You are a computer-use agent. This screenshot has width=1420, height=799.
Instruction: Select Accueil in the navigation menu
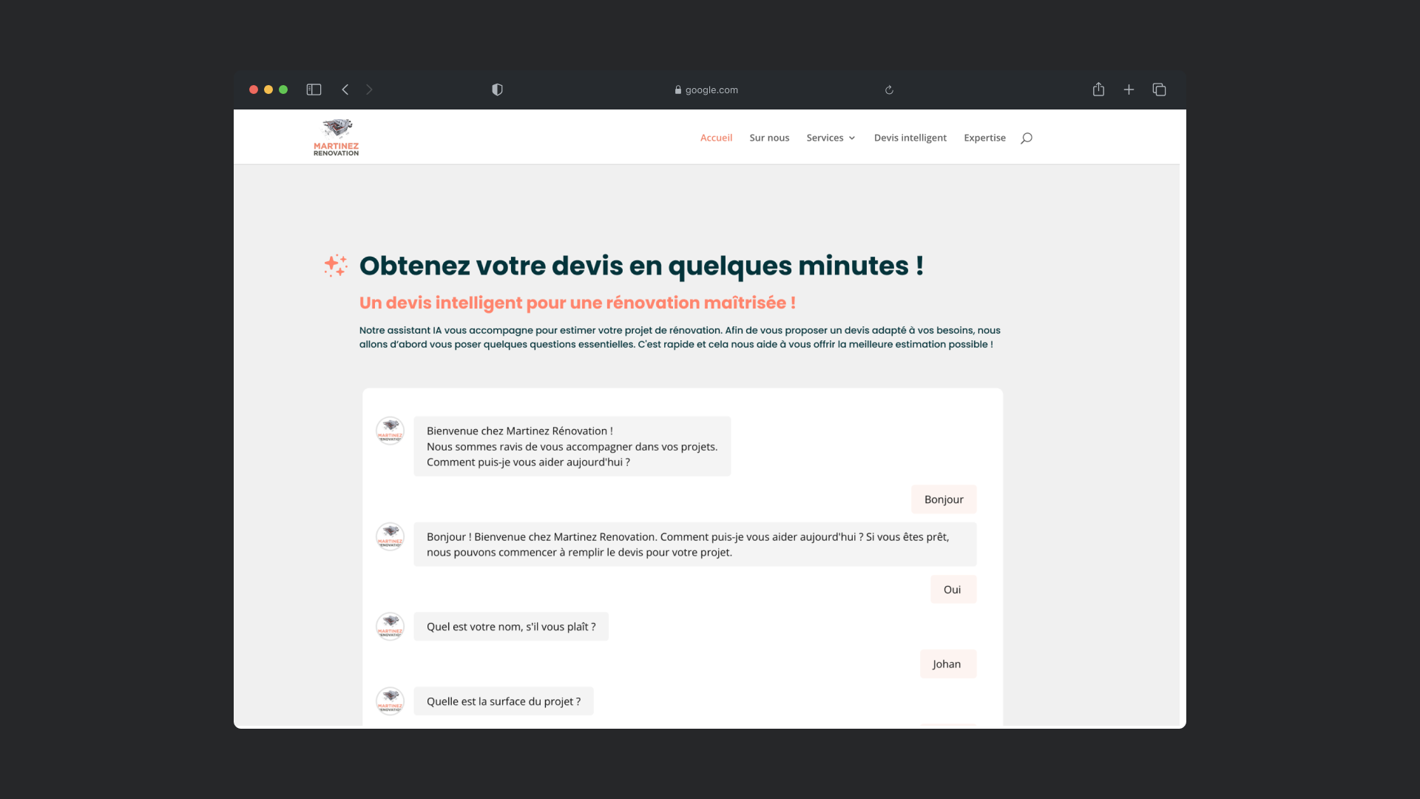(x=716, y=138)
